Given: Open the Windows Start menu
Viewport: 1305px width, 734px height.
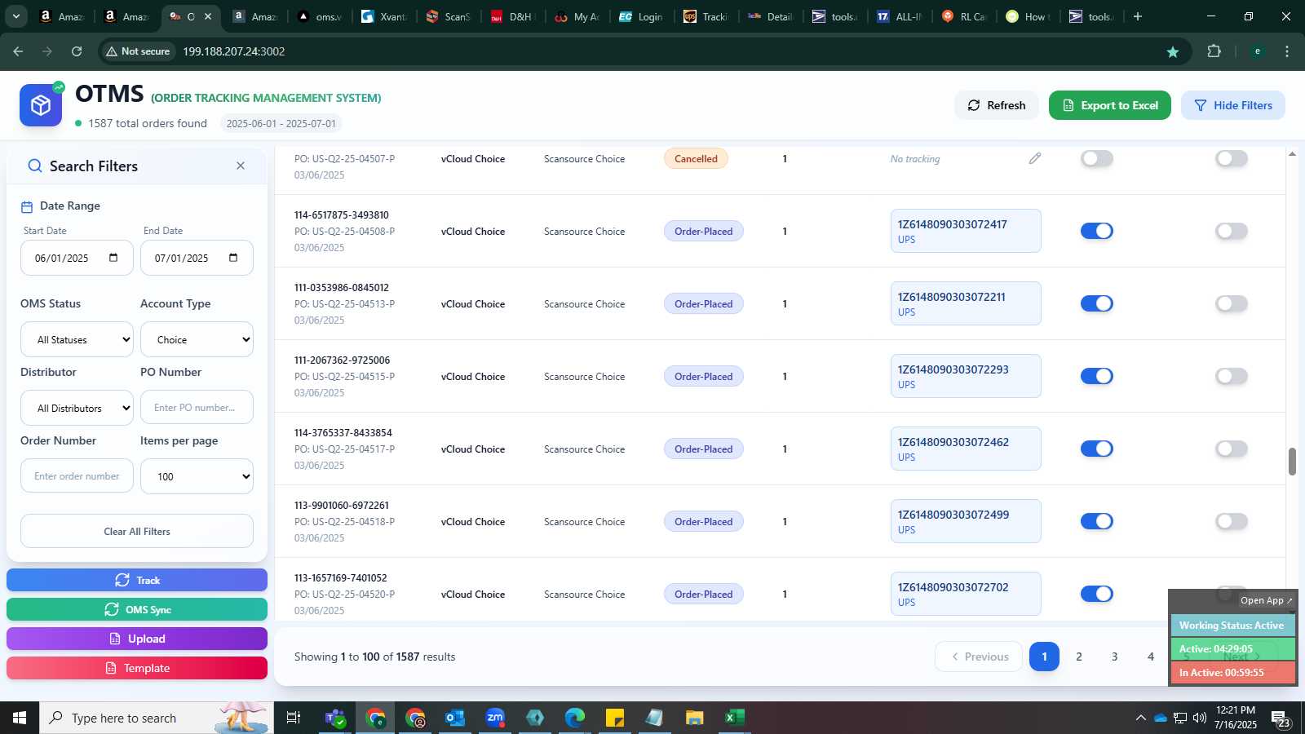Looking at the screenshot, I should [x=20, y=718].
